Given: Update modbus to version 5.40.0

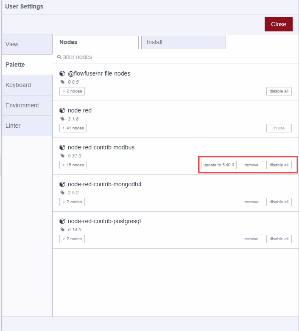Looking at the screenshot, I should coord(218,165).
